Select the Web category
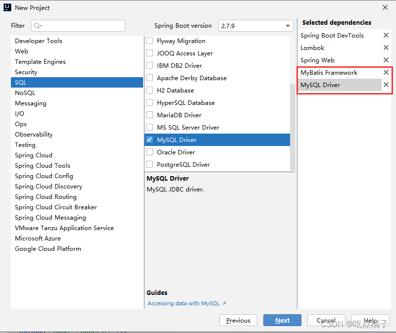The height and width of the screenshot is (333, 396). pyautogui.click(x=77, y=51)
